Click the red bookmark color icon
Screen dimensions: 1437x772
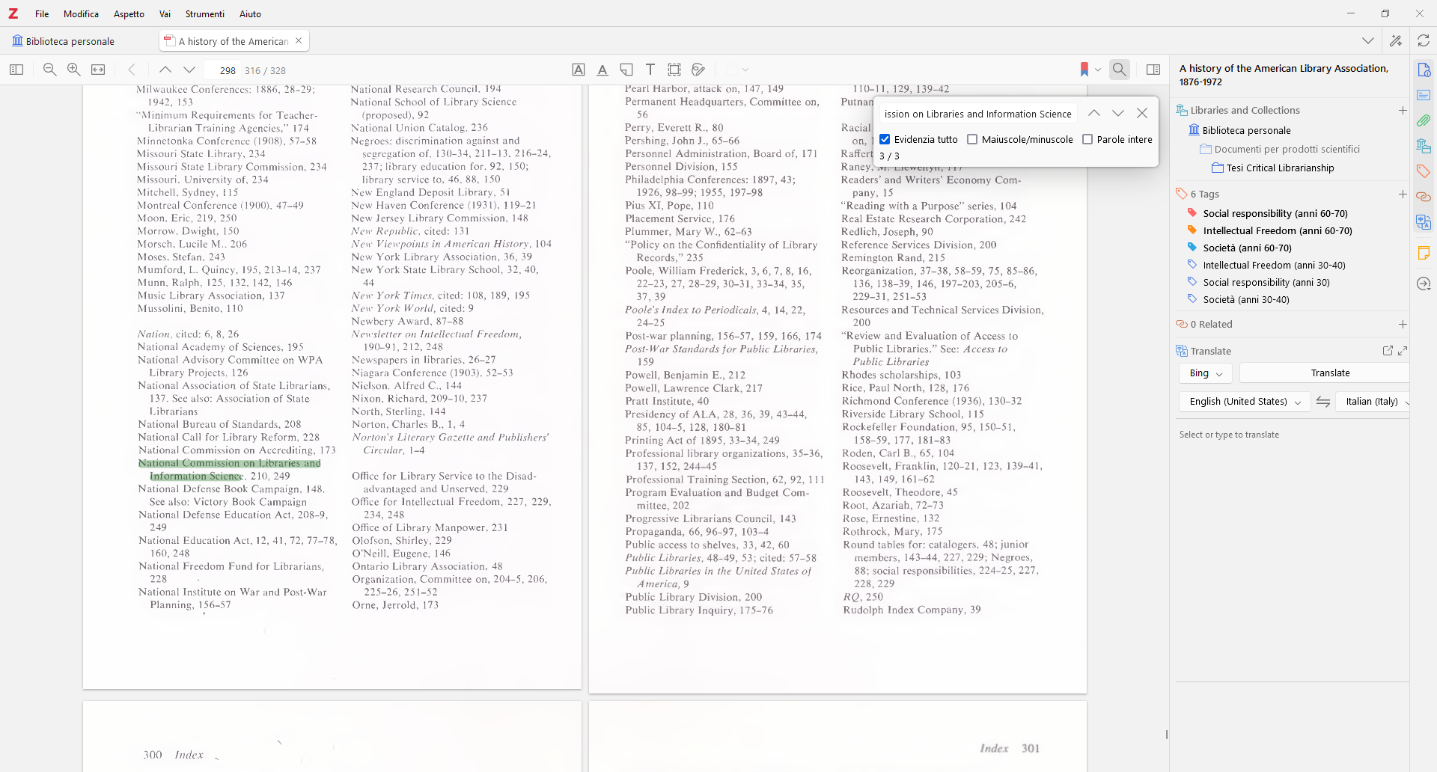pos(1084,70)
